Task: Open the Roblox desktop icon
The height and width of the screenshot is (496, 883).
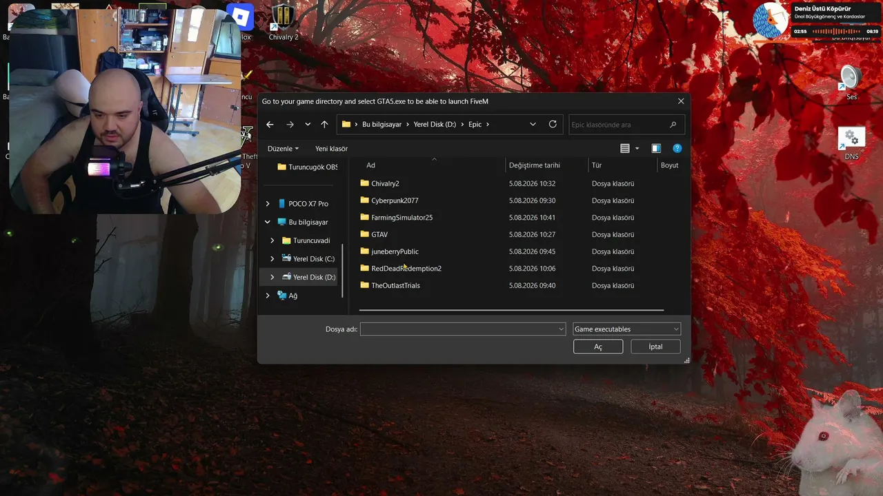Action: click(240, 21)
